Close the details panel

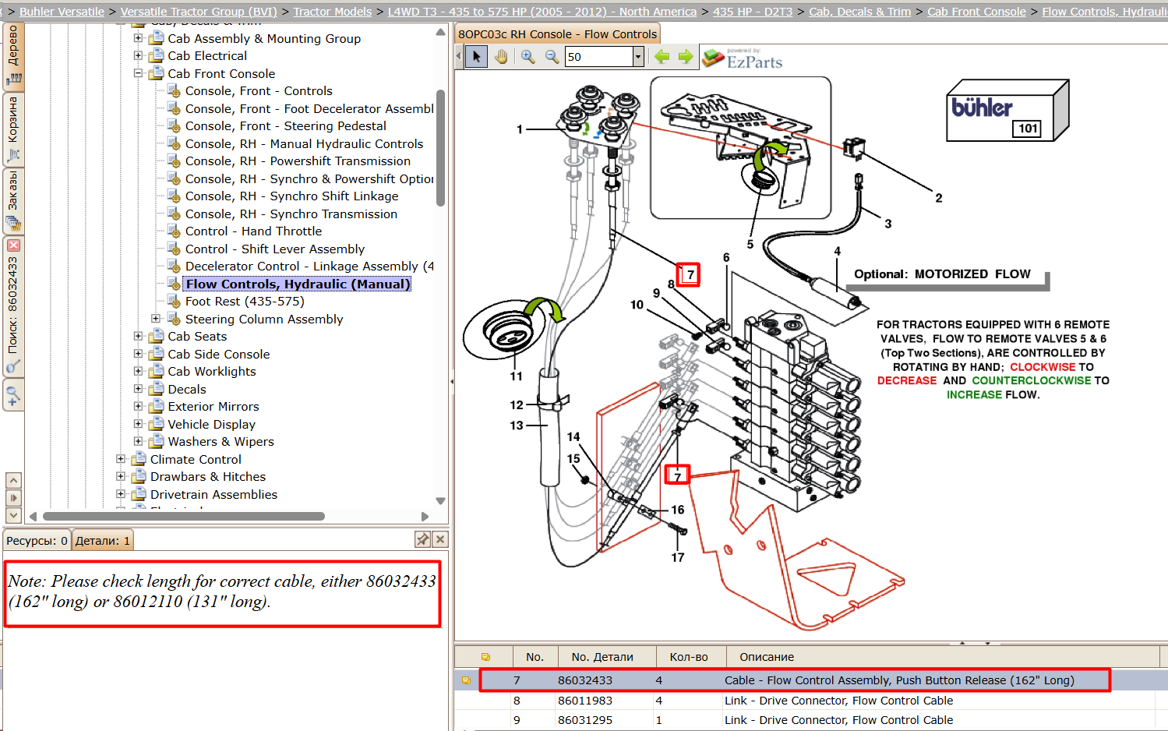(x=440, y=539)
